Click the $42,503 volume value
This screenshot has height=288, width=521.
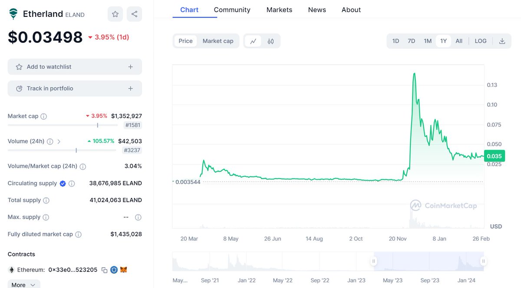coord(130,141)
